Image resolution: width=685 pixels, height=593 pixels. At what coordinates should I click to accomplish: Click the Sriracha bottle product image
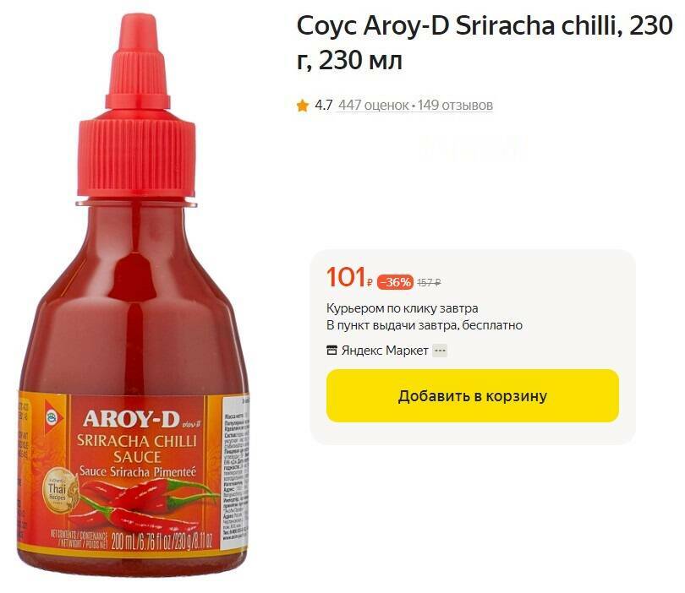point(134,295)
